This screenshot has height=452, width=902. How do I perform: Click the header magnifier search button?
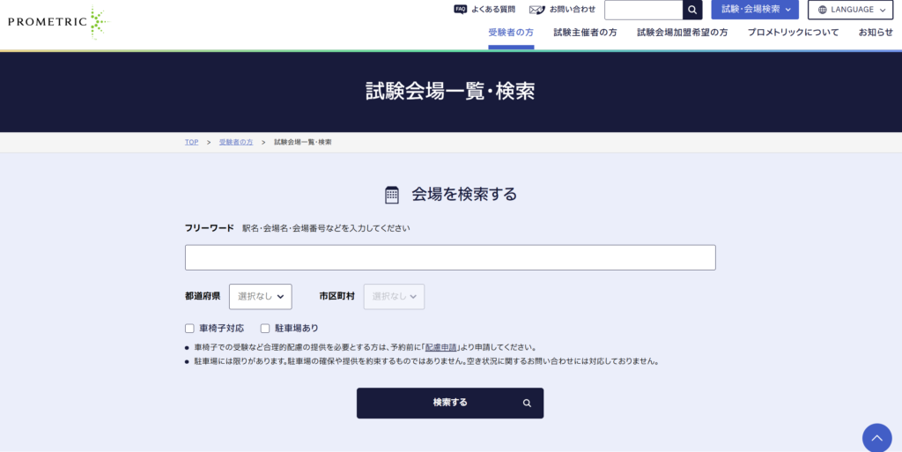coord(692,10)
